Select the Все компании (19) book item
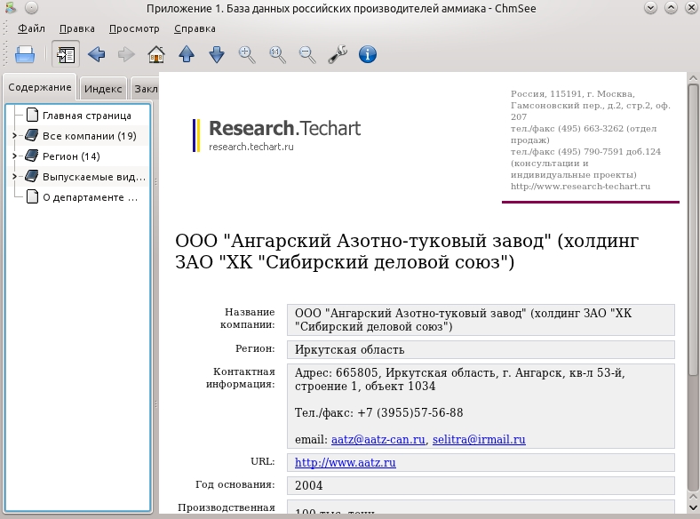 tap(90, 136)
